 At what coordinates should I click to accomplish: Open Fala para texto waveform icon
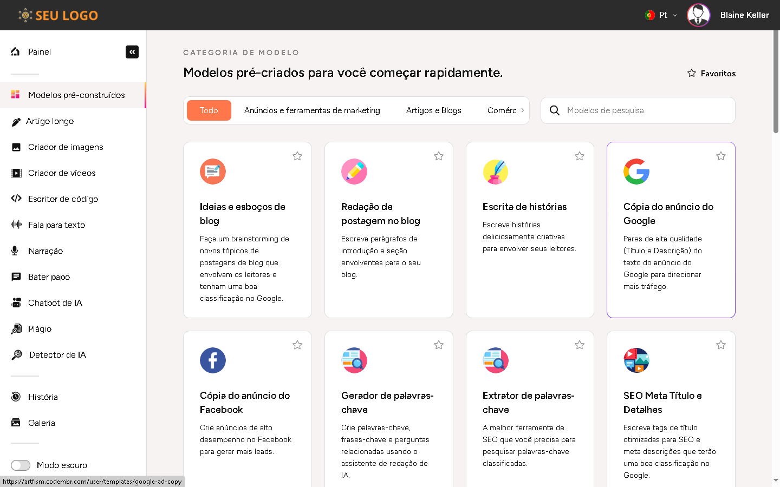click(x=16, y=225)
